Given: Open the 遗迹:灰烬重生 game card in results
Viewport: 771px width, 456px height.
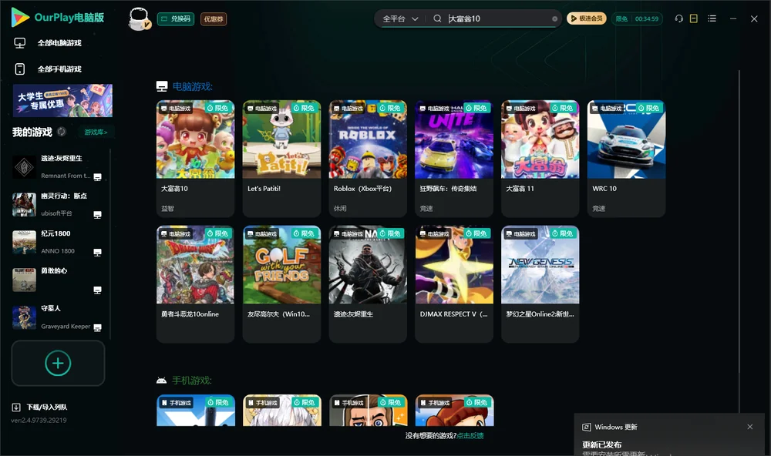Looking at the screenshot, I should coord(368,284).
